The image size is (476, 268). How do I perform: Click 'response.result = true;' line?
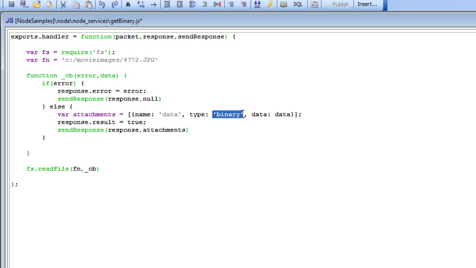102,122
